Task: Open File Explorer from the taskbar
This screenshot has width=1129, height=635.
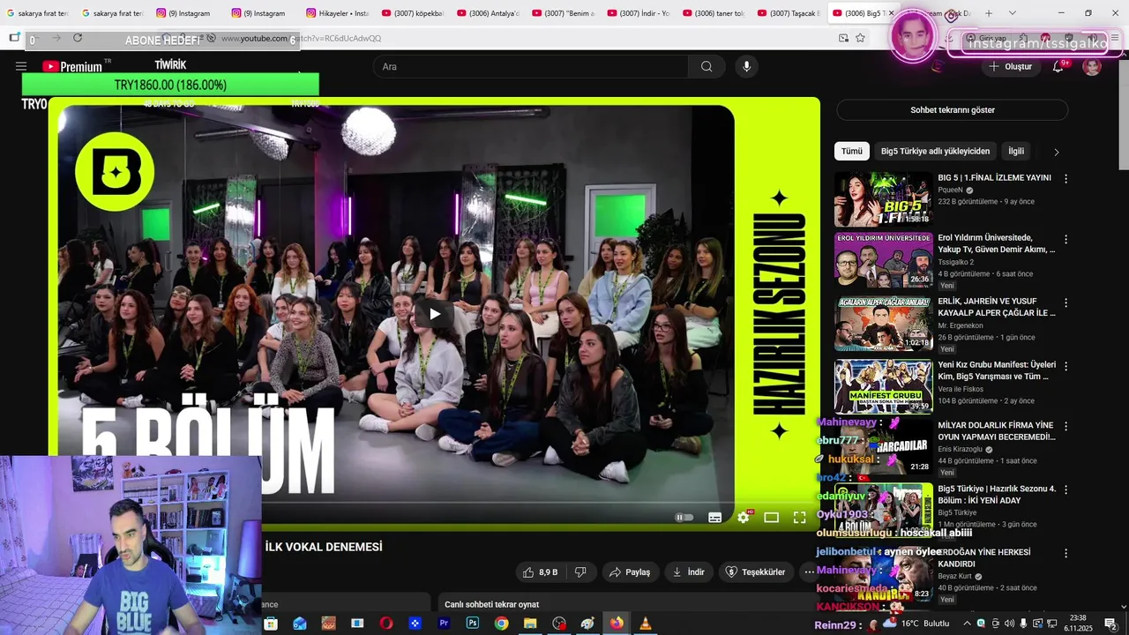Action: (x=530, y=624)
